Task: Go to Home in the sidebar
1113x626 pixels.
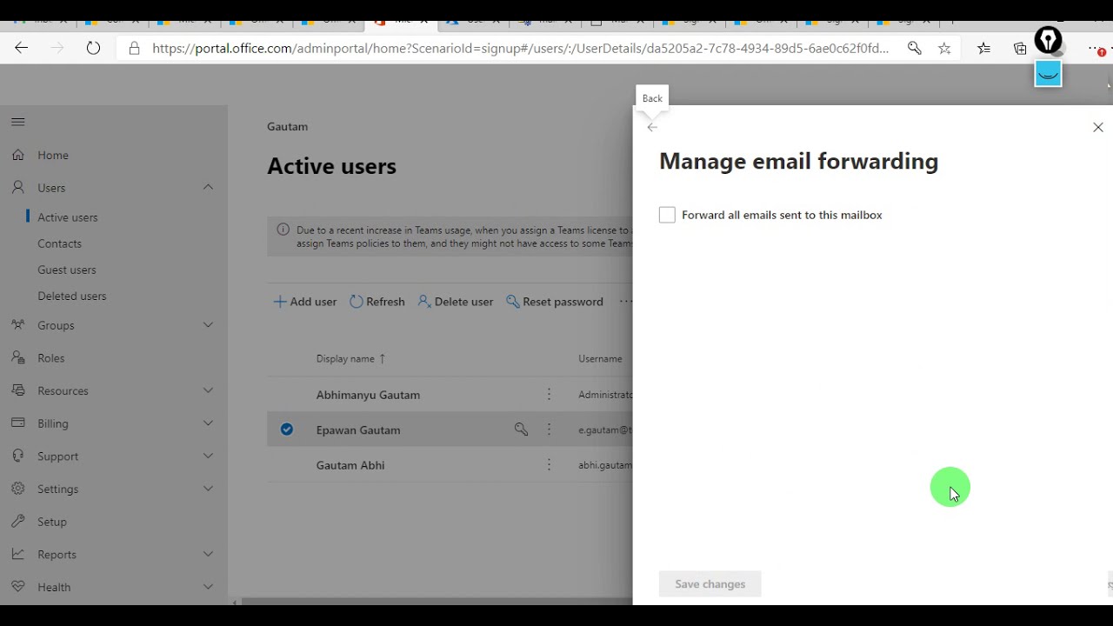Action: point(53,155)
